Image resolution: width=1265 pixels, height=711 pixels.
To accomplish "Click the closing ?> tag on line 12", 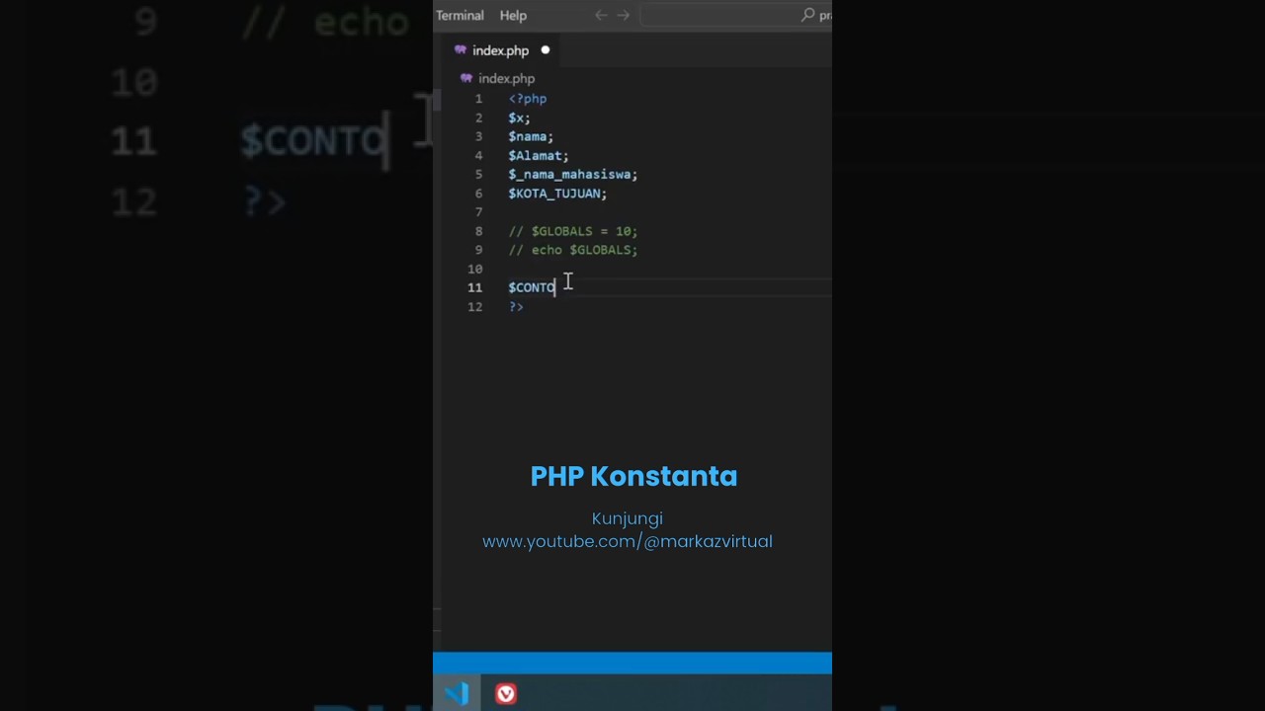I will [x=516, y=307].
